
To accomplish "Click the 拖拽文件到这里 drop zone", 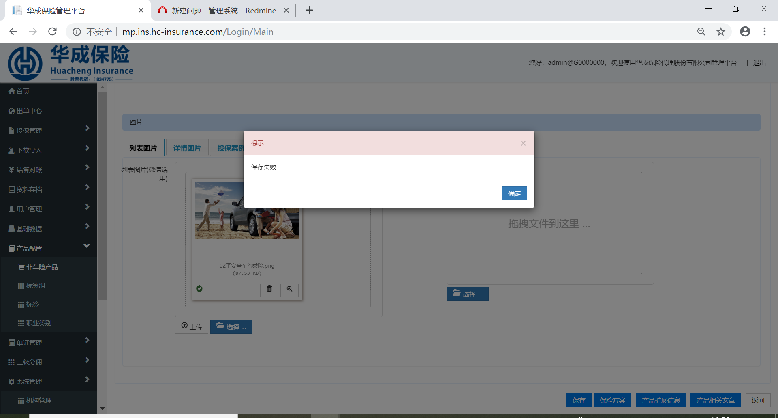I will 549,223.
